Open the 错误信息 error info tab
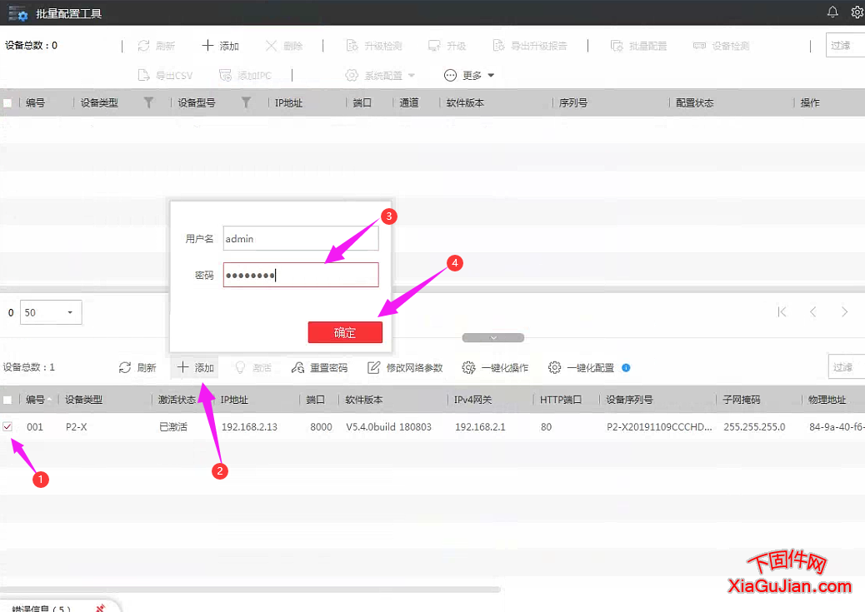The height and width of the screenshot is (612, 865). coord(42,609)
